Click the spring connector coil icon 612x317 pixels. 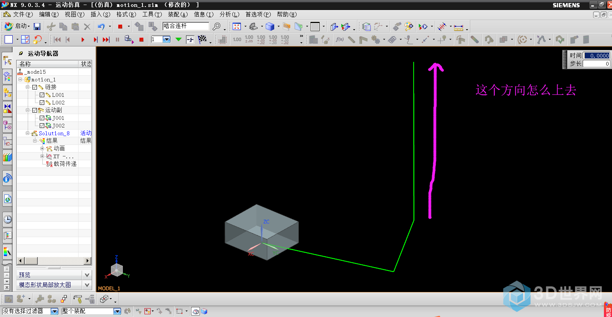(x=392, y=40)
